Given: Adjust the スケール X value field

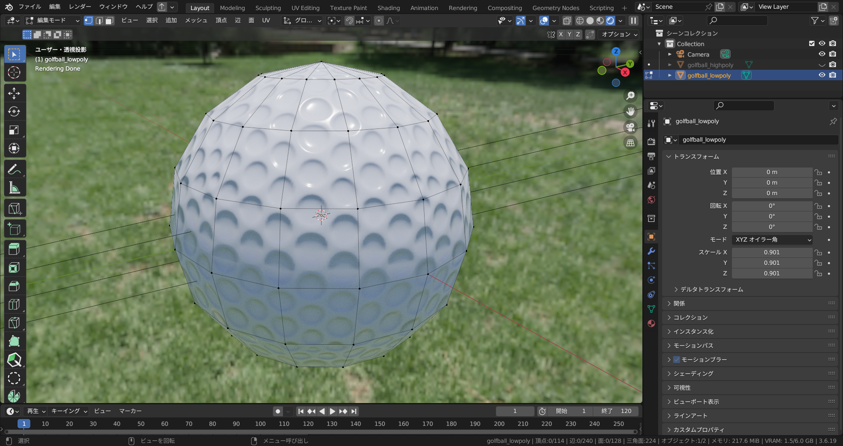Looking at the screenshot, I should 771,252.
